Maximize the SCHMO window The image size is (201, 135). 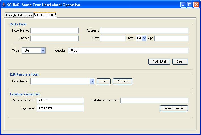tap(190, 5)
